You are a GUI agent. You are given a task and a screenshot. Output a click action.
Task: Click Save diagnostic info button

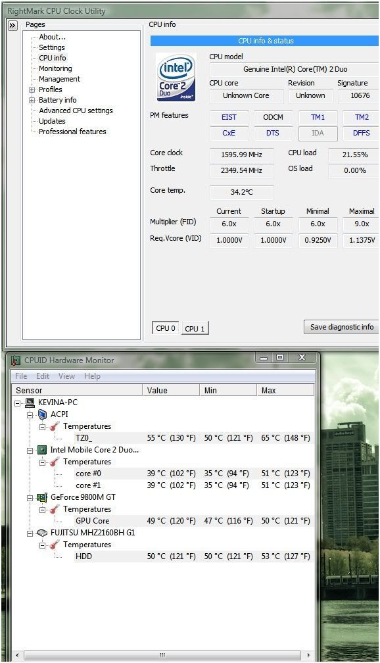tap(341, 327)
